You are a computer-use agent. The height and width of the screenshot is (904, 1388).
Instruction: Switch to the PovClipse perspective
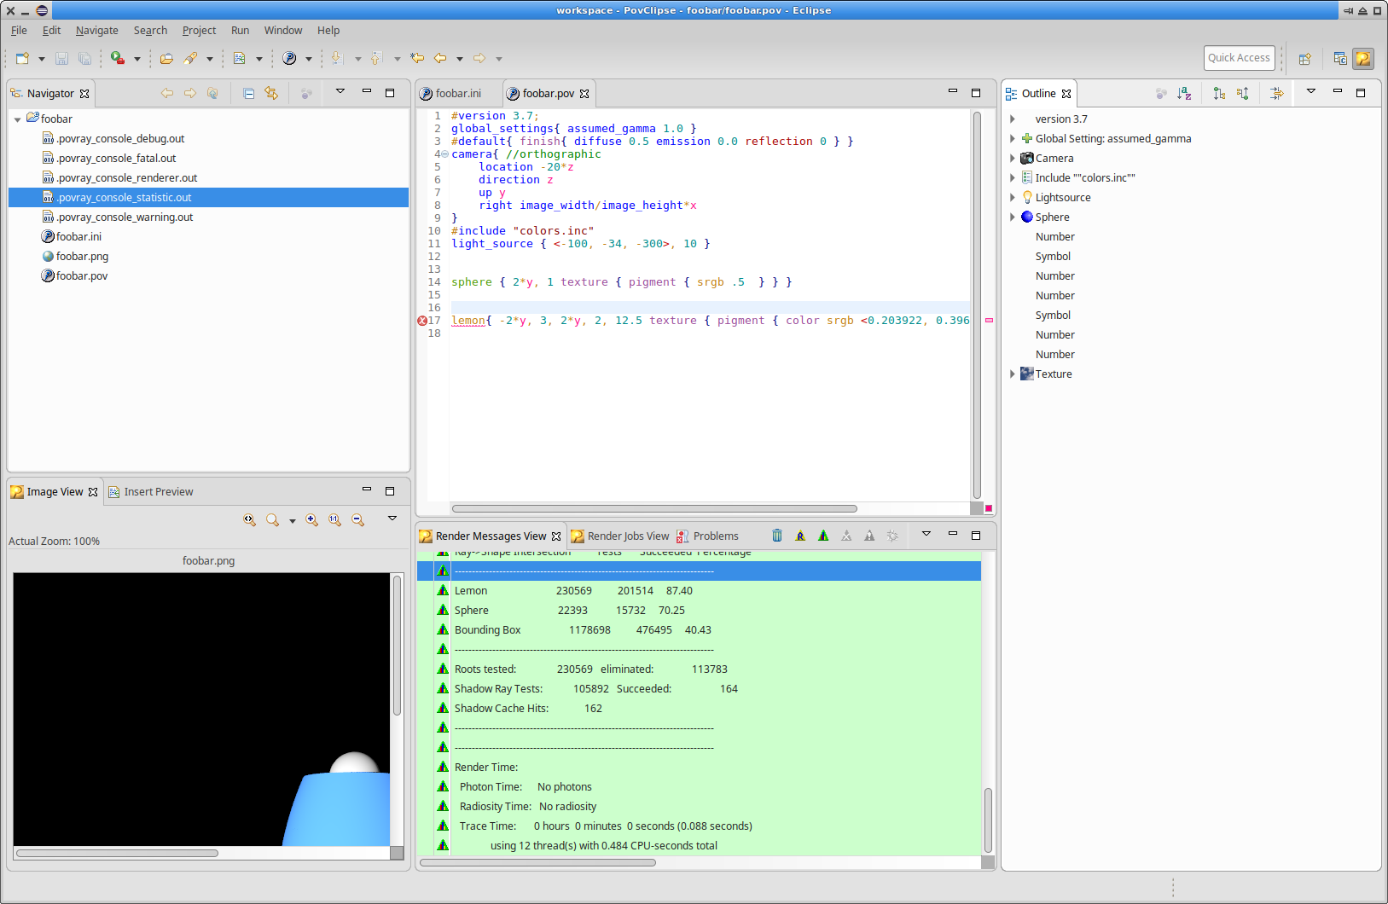click(1363, 59)
